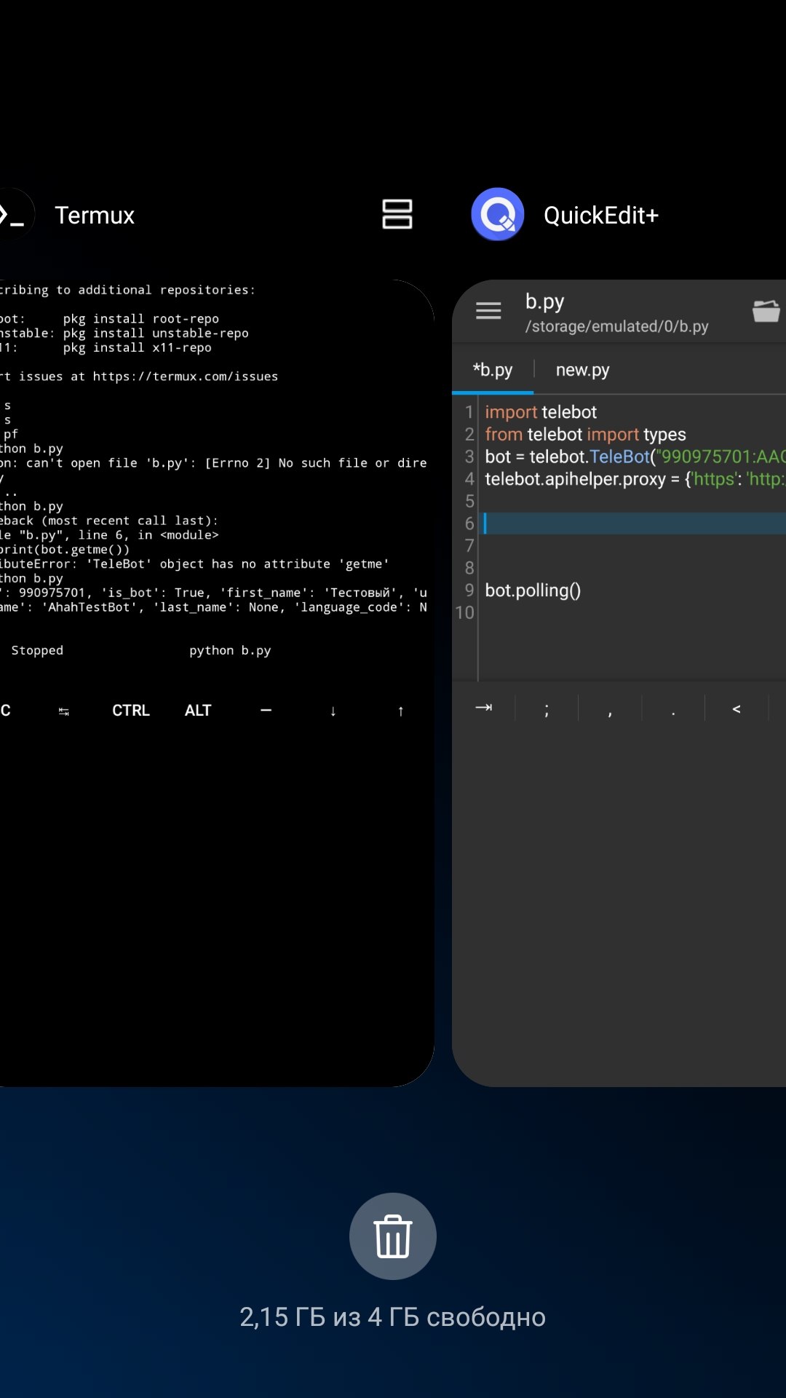
Task: Tap the QuickEdit+ app icon
Action: tap(498, 215)
